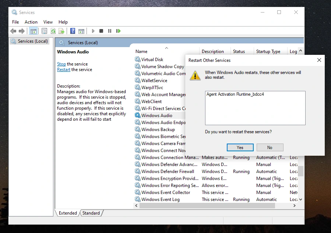
Task: Click the Services app icon in title bar
Action: click(14, 12)
